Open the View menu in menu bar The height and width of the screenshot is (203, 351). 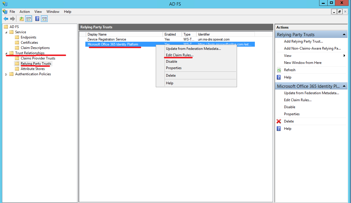pyautogui.click(x=38, y=12)
